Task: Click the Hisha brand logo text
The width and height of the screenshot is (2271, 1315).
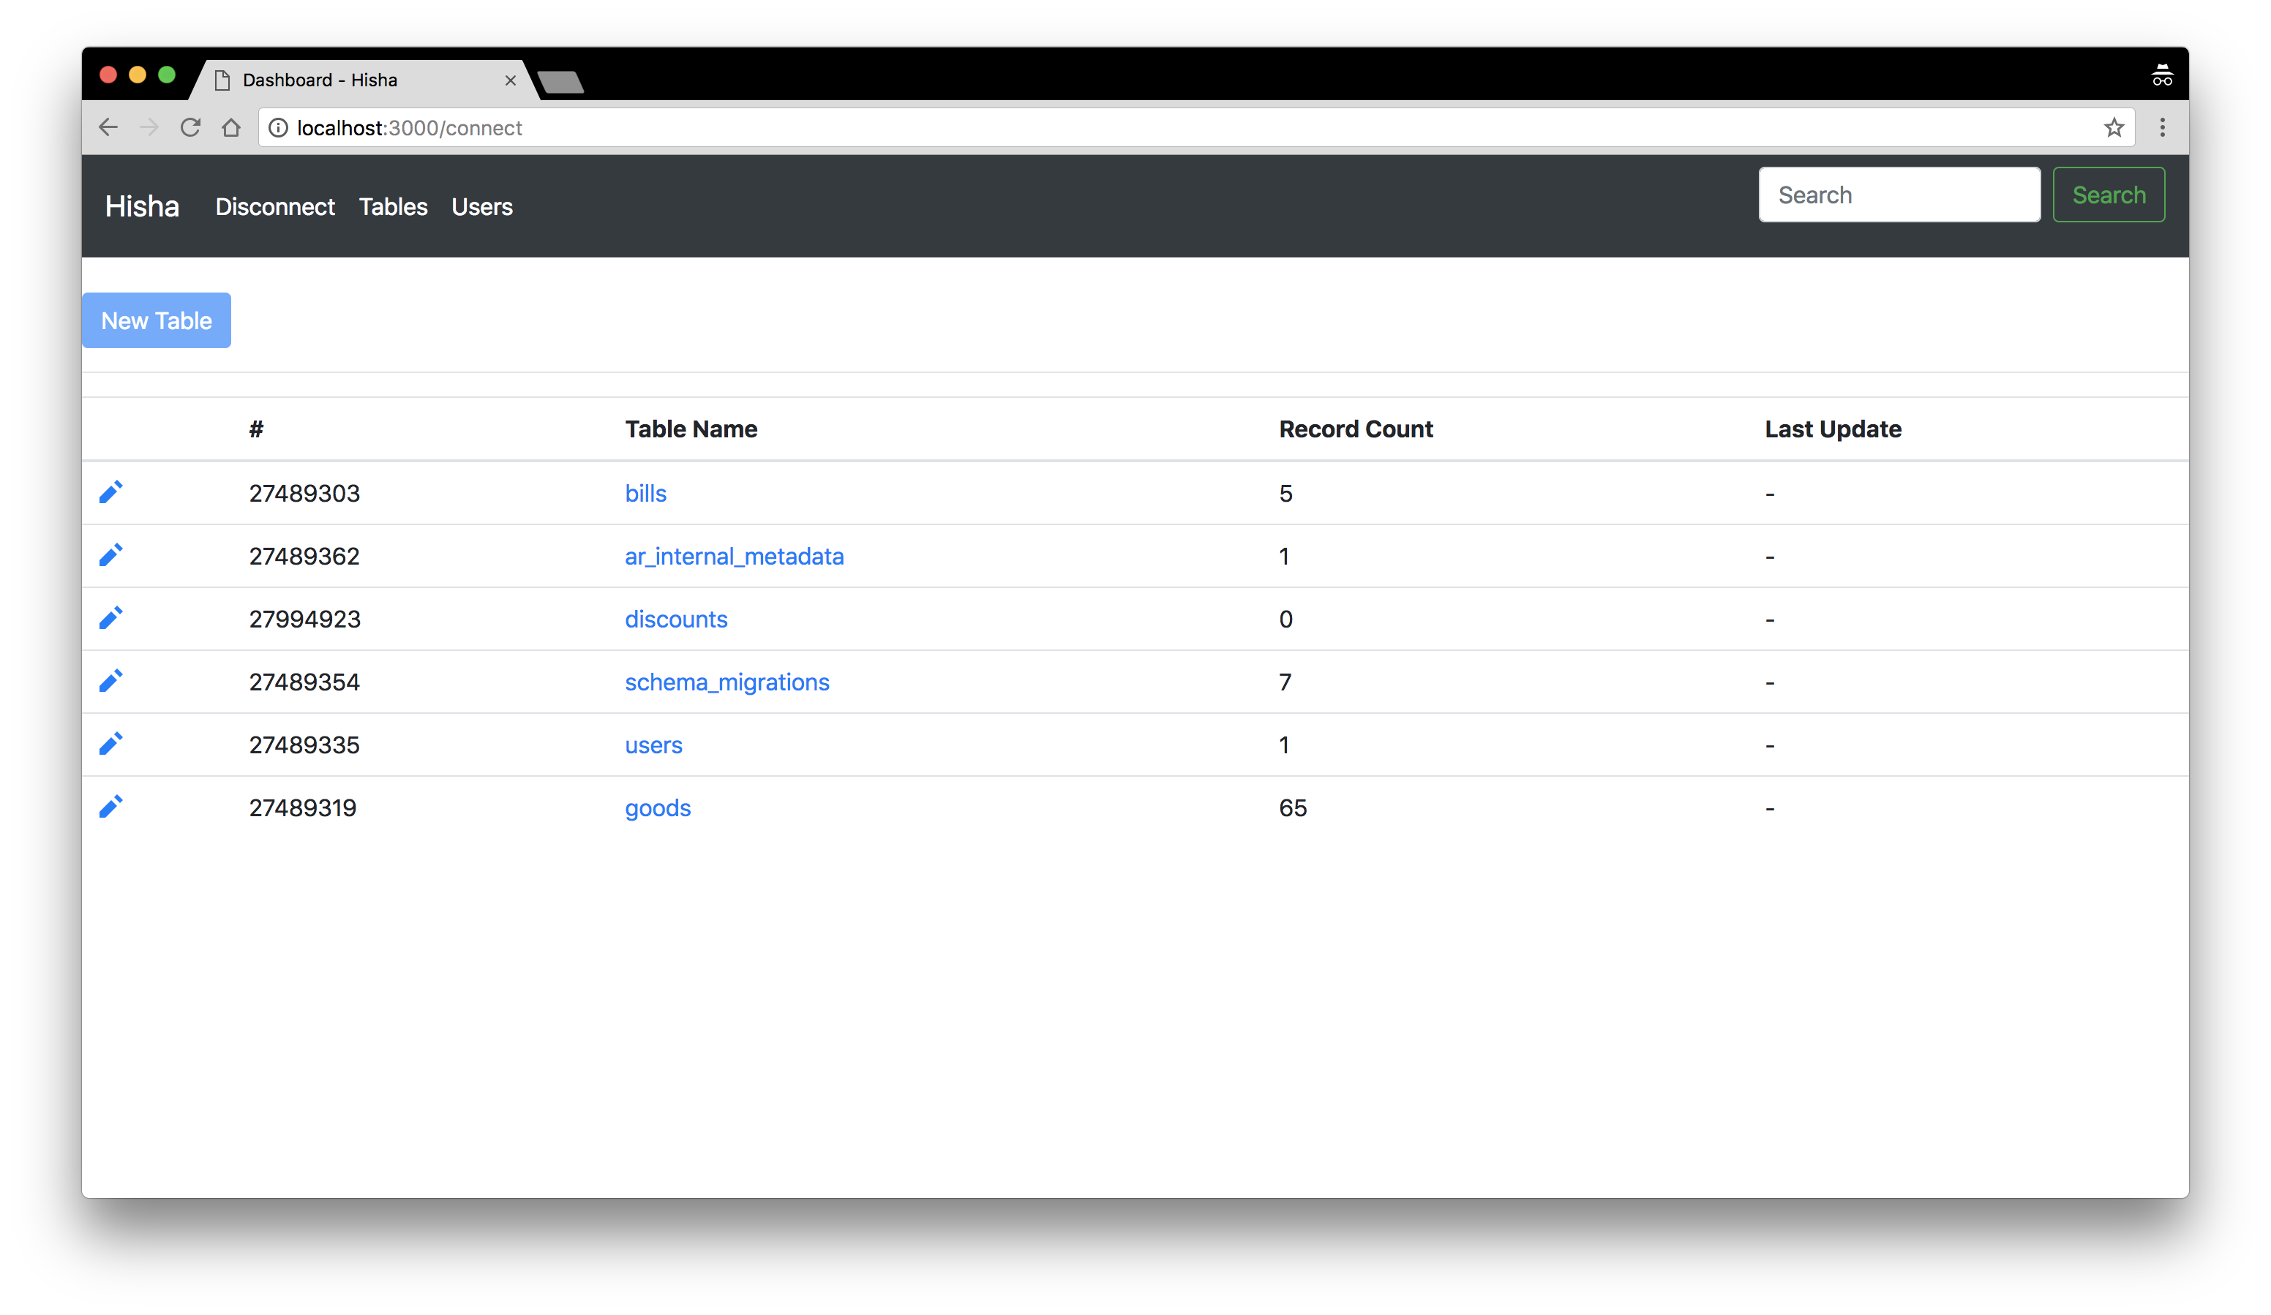Action: 143,207
